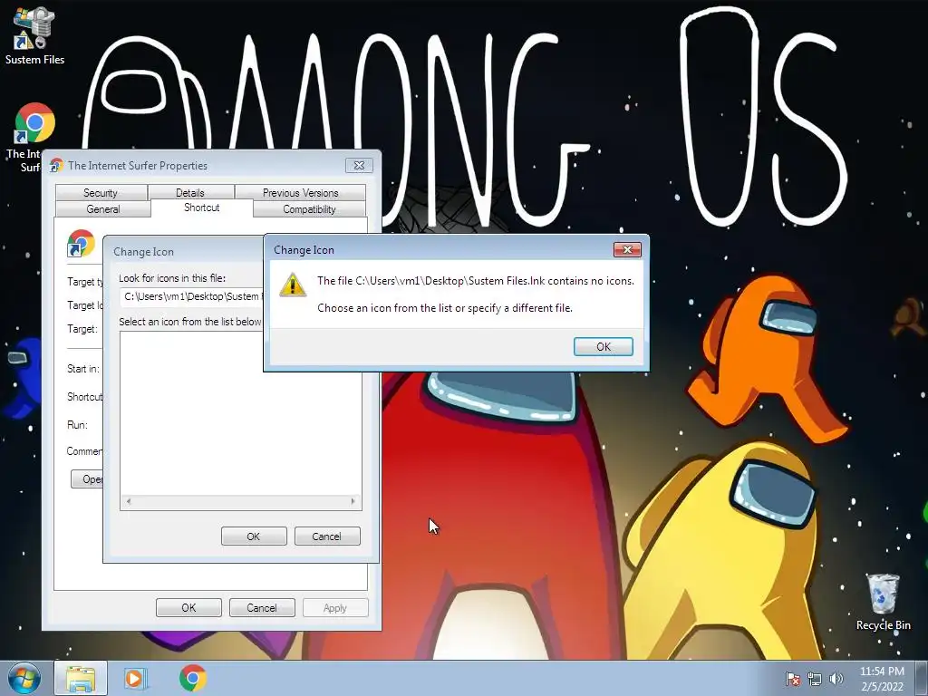The image size is (928, 696).
Task: Click the yellow warning triangle icon
Action: click(293, 285)
